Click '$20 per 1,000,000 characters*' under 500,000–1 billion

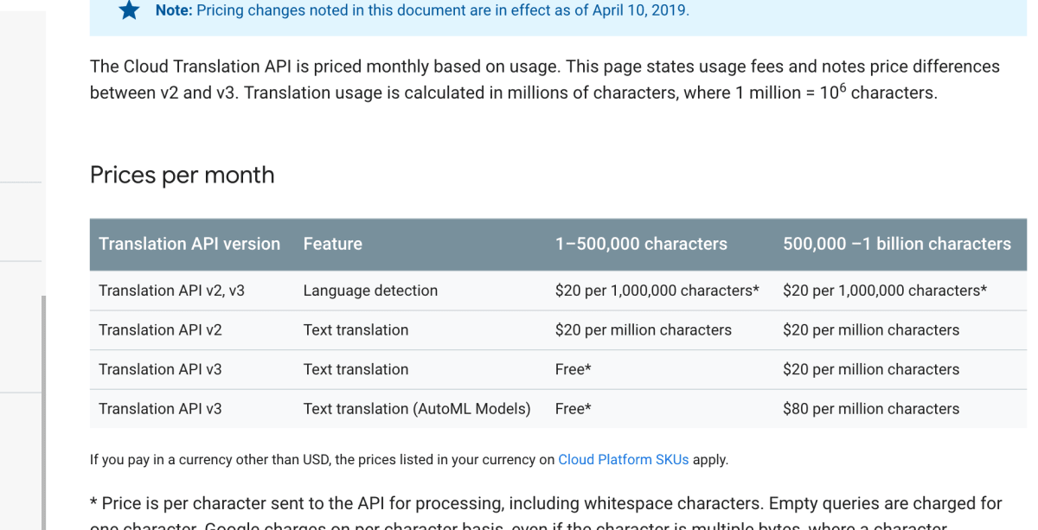885,291
